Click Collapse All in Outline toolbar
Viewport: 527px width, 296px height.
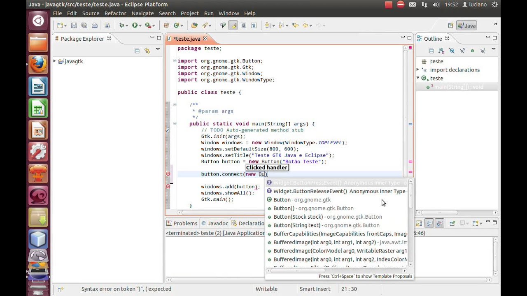click(x=431, y=51)
